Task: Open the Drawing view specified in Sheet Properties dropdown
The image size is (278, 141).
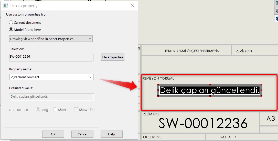Action: click(51, 39)
